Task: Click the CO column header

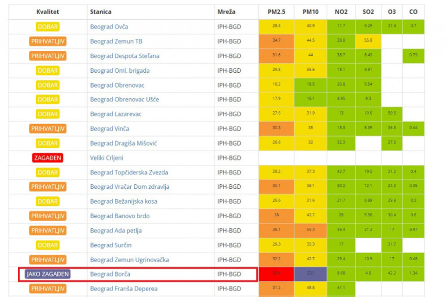Action: 413,11
